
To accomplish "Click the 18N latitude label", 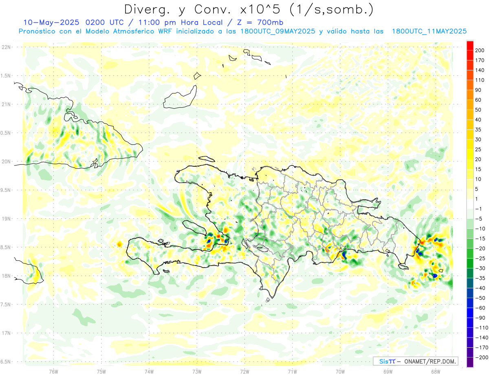I will pos(6,276).
